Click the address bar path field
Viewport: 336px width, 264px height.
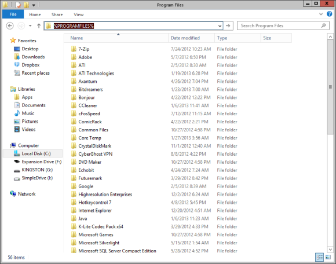tap(133, 26)
